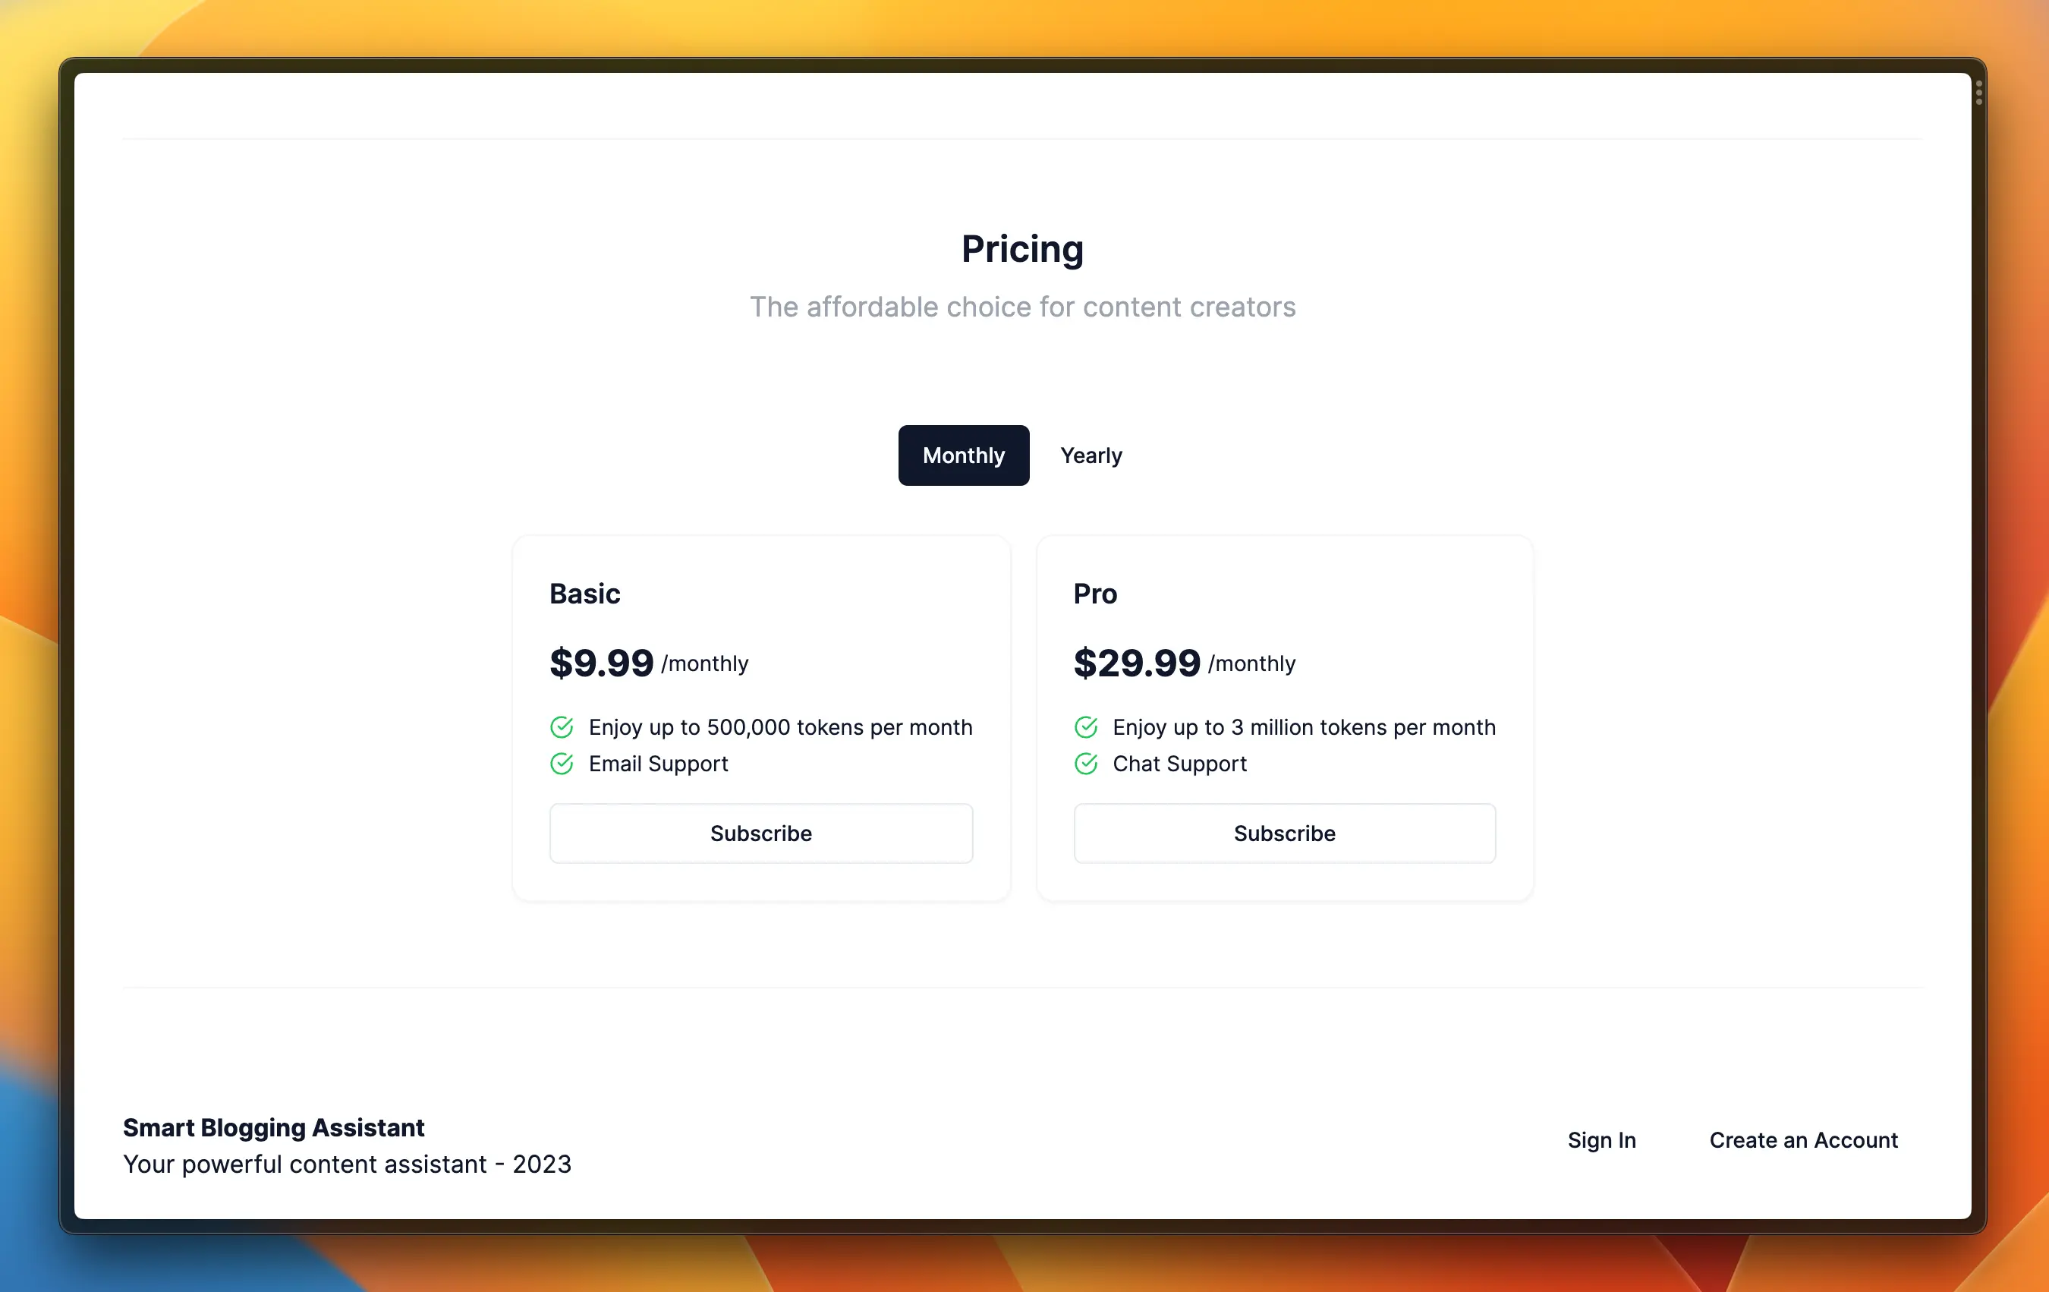Click the Pro plan title
2049x1292 pixels.
pyautogui.click(x=1095, y=593)
